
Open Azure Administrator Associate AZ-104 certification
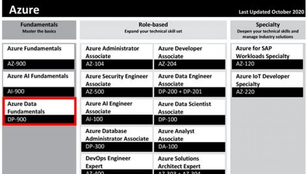point(117,57)
